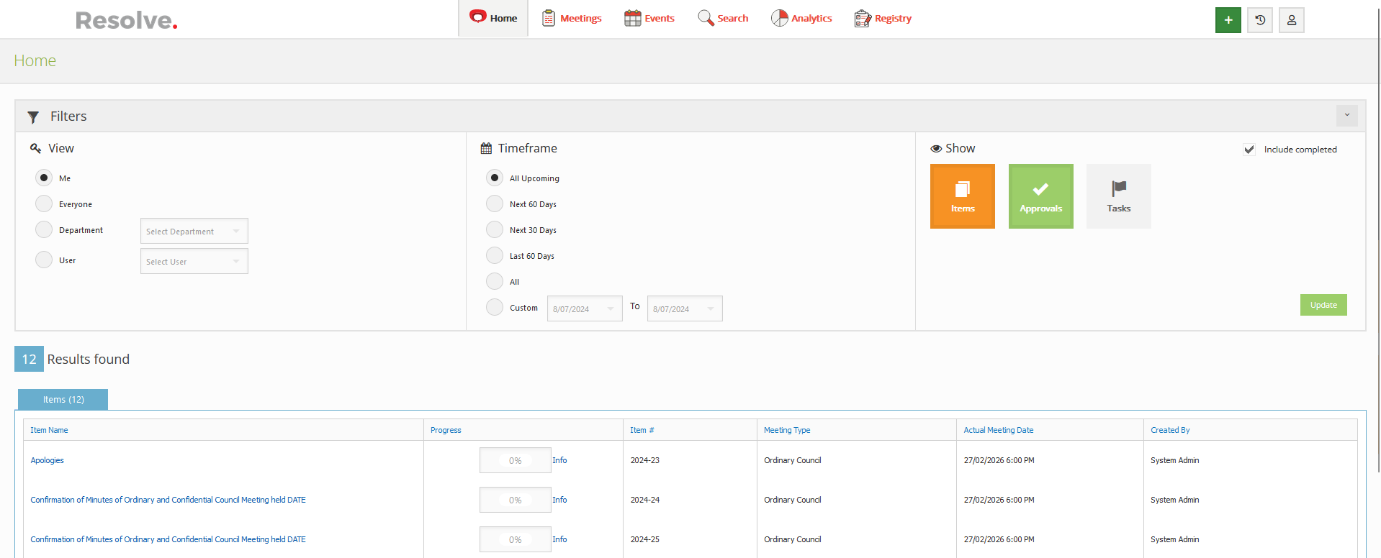This screenshot has width=1381, height=558.
Task: Select the green Approvals tile
Action: pos(1040,196)
